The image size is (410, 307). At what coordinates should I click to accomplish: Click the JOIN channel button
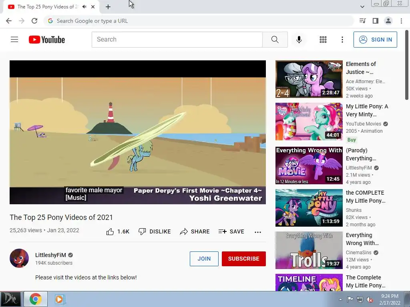pos(204,259)
